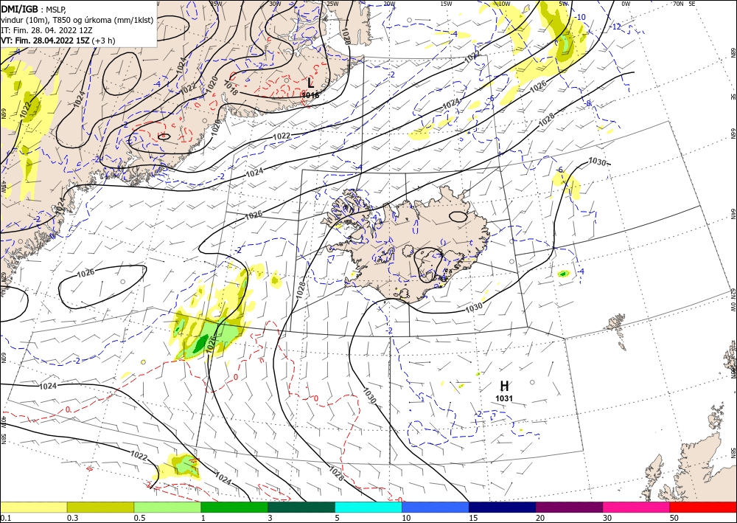Select the purple 20 mm legend swatch
Viewport: 737px width, 523px height.
pos(569,507)
